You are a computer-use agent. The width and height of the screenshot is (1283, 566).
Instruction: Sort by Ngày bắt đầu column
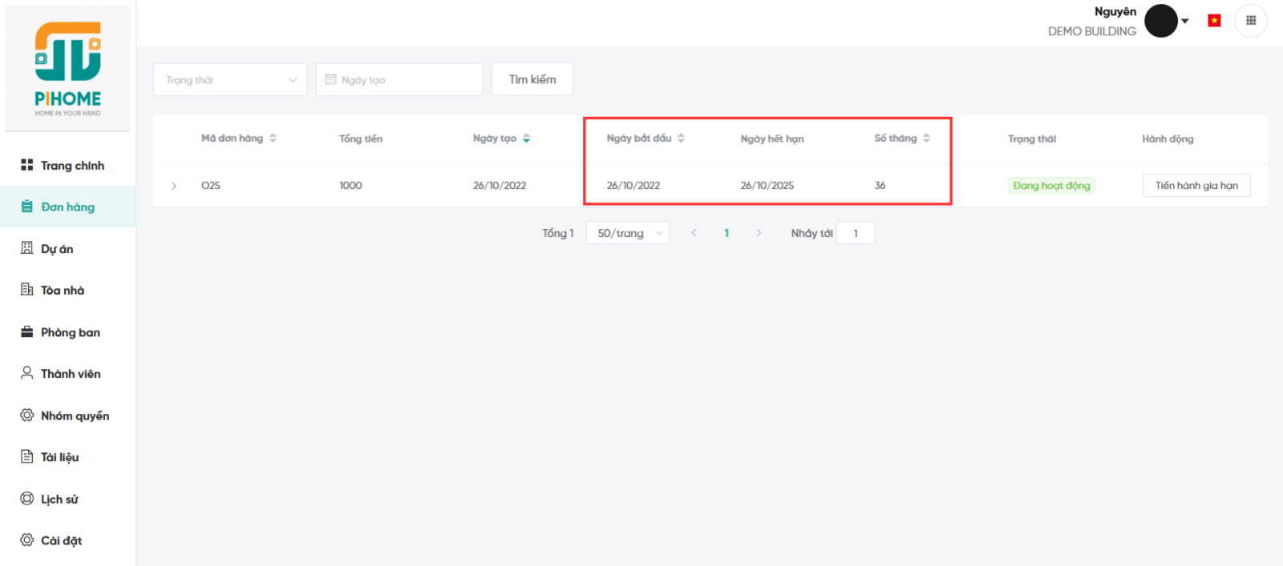click(681, 138)
